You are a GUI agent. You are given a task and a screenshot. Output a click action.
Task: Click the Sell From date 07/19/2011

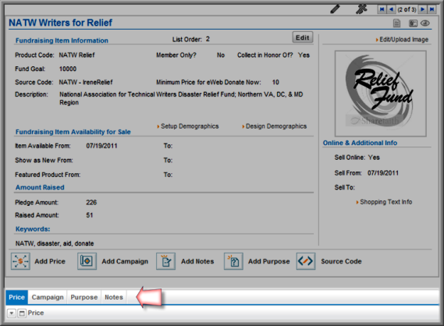click(383, 173)
